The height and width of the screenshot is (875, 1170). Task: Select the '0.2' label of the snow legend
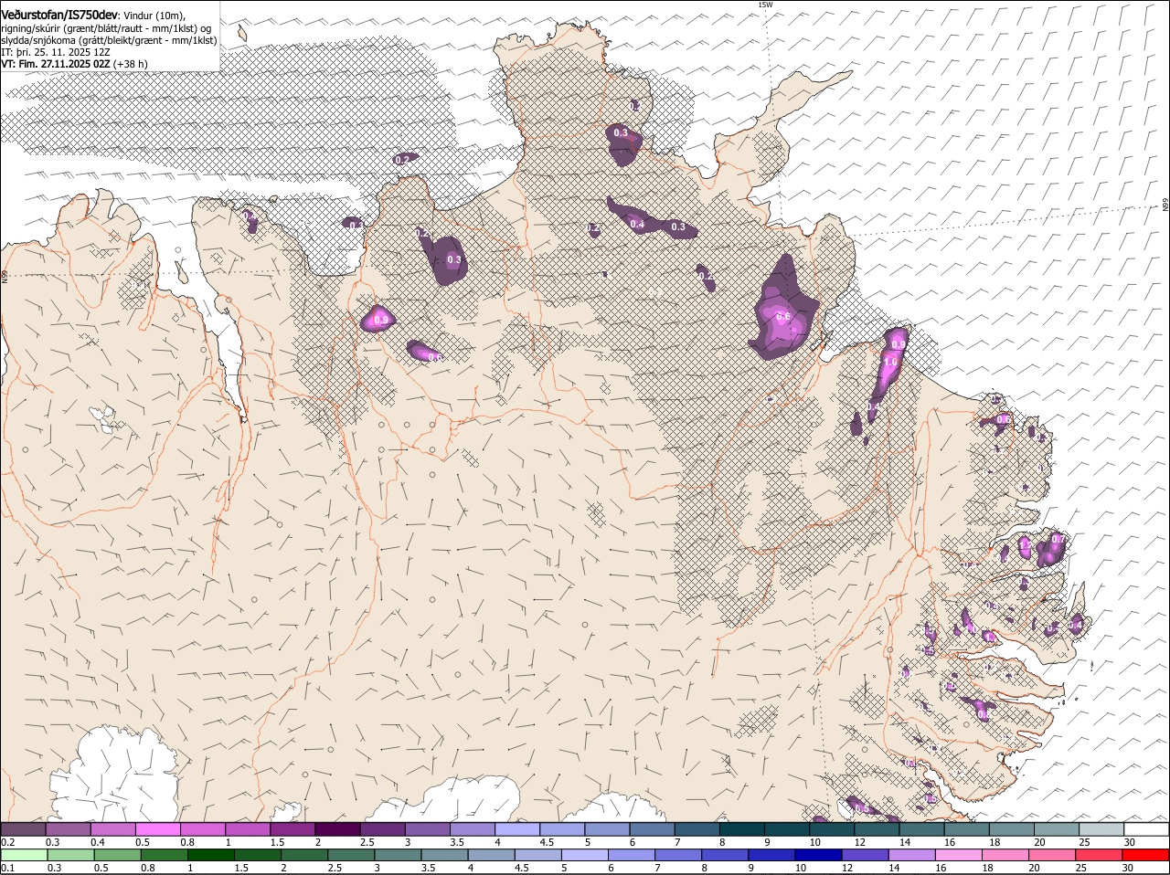pos(7,842)
